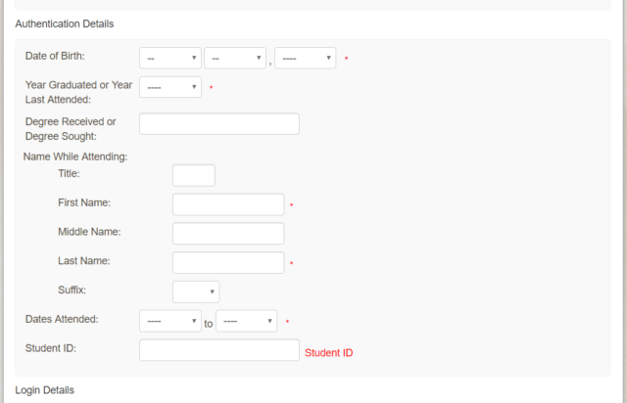Click into the First Name field
This screenshot has height=403, width=627.
click(228, 204)
